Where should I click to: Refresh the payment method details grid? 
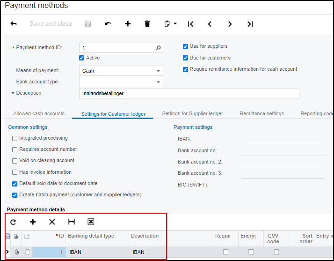[x=13, y=222]
